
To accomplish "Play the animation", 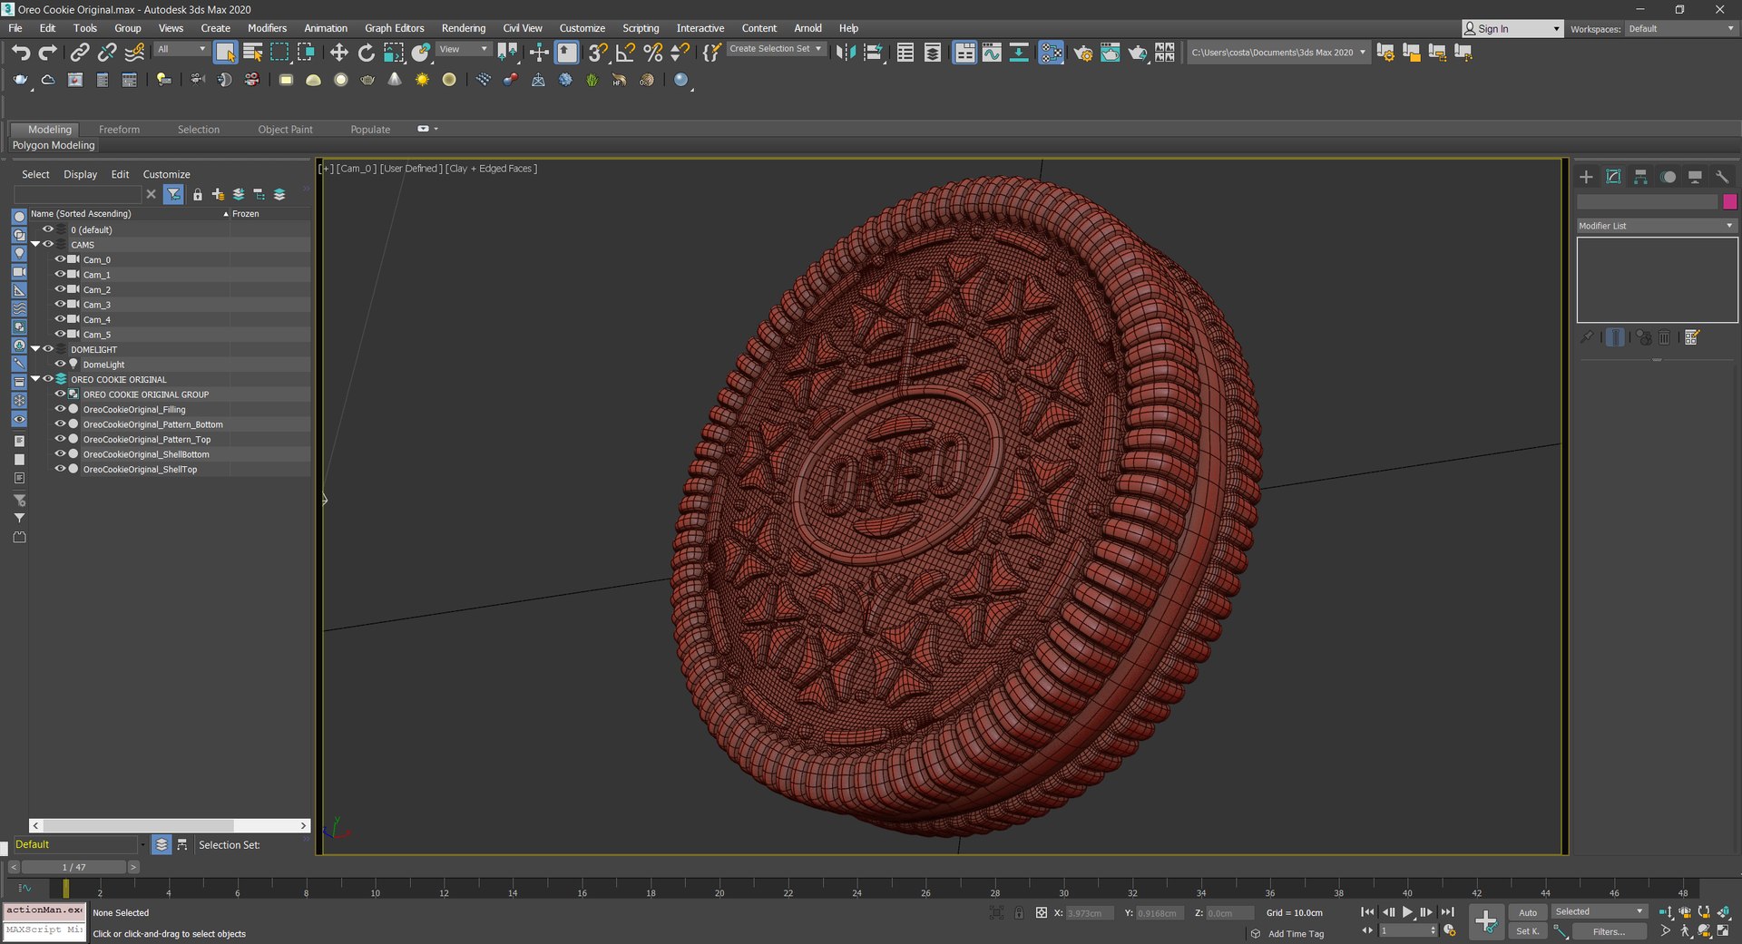I will tap(1407, 912).
